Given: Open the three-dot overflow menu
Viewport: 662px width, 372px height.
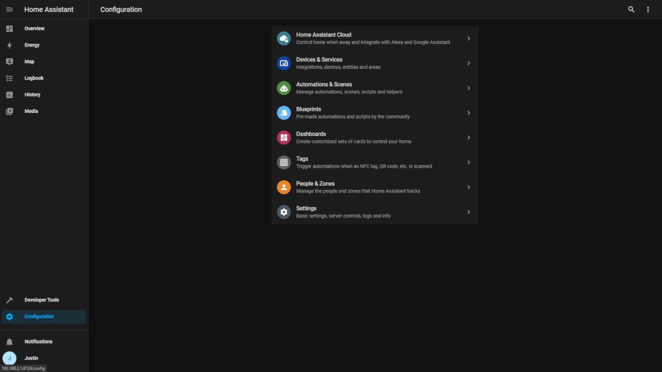Looking at the screenshot, I should pyautogui.click(x=648, y=9).
